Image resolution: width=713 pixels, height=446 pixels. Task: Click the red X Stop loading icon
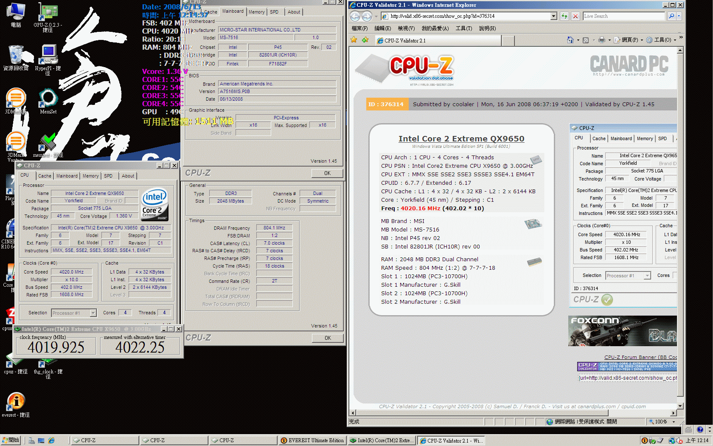click(x=575, y=16)
